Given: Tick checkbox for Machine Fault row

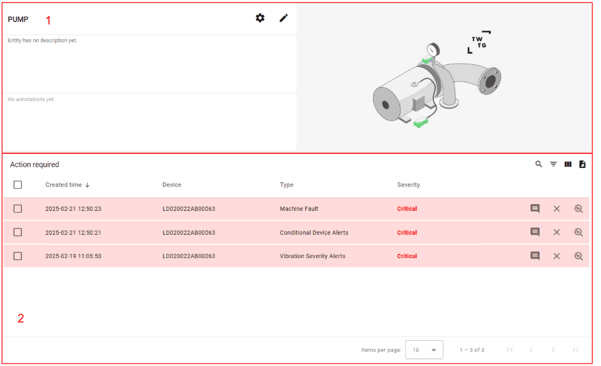Looking at the screenshot, I should coord(18,208).
